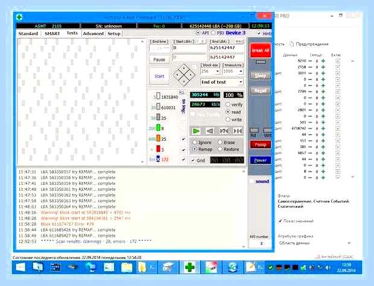The width and height of the screenshot is (374, 286).
Task: Click the speaker volume tray icon
Action: [328, 268]
